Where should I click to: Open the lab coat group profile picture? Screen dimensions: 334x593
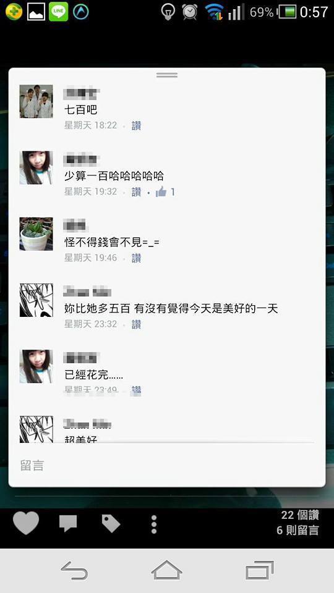coord(36,101)
